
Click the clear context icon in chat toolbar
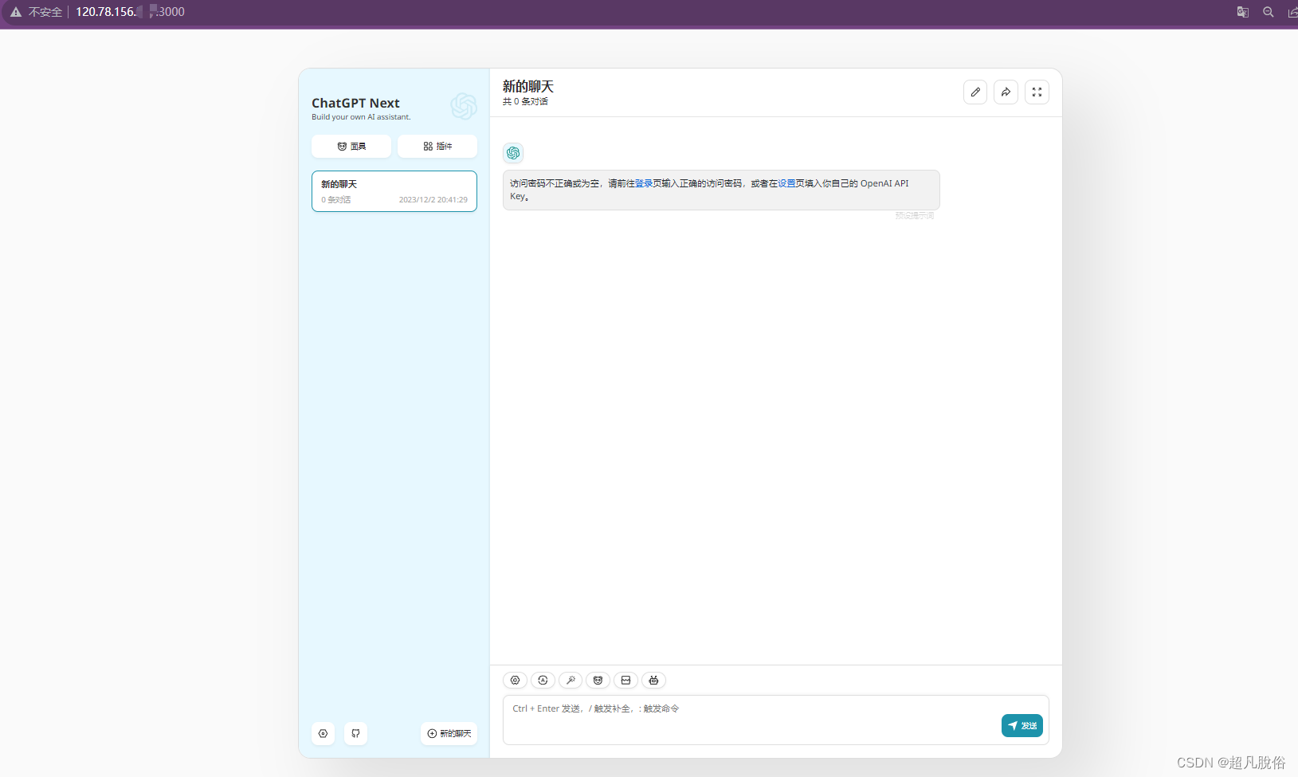coord(625,680)
